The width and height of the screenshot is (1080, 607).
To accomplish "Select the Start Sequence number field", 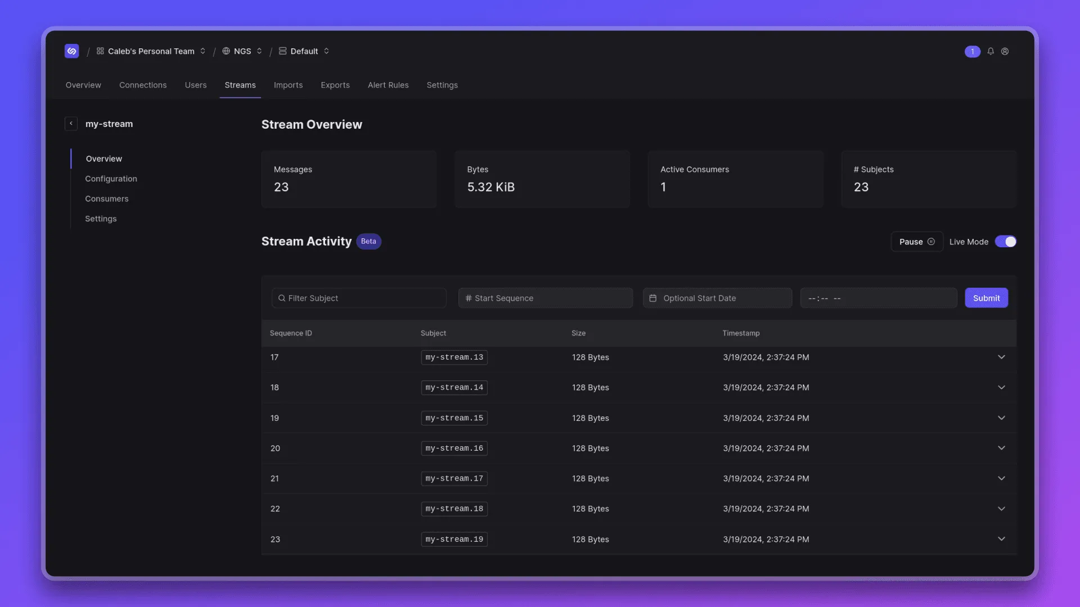I will pyautogui.click(x=545, y=297).
